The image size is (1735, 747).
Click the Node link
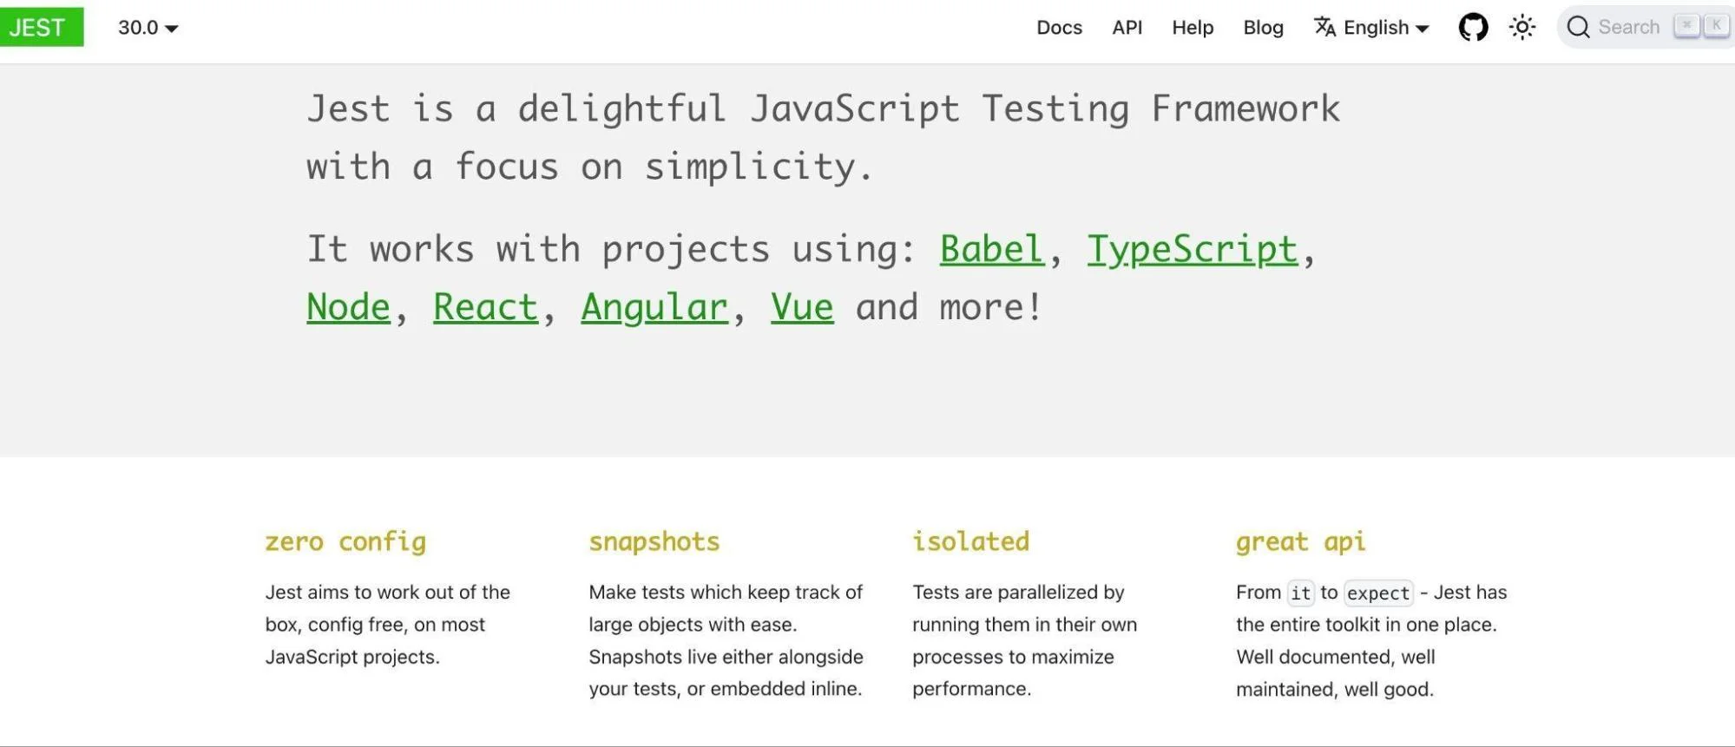(x=348, y=308)
